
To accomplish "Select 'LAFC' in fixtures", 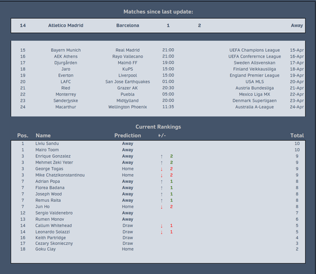I will [x=66, y=82].
